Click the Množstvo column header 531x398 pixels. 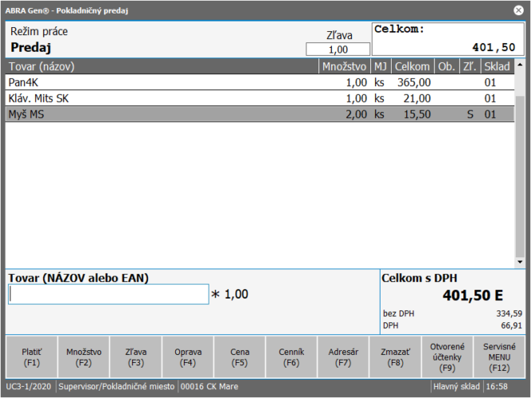point(345,66)
